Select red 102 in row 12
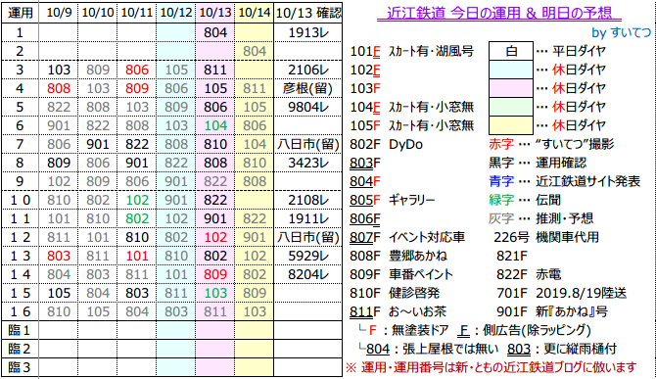656x379 pixels. click(215, 237)
